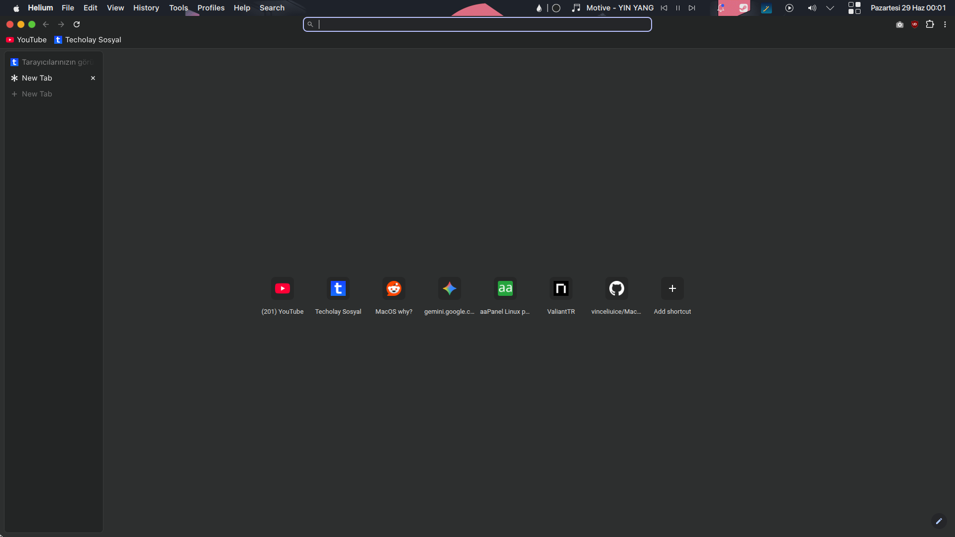Skip to previous track in menu bar
This screenshot has width=955, height=537.
[664, 8]
